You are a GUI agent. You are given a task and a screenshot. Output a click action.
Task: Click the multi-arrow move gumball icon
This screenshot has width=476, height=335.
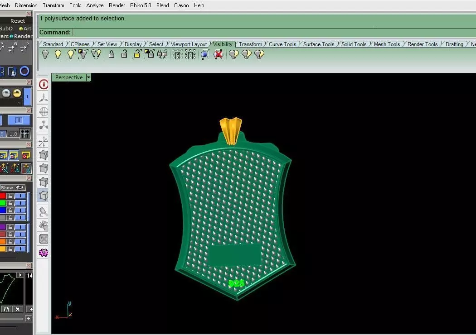[x=44, y=141]
